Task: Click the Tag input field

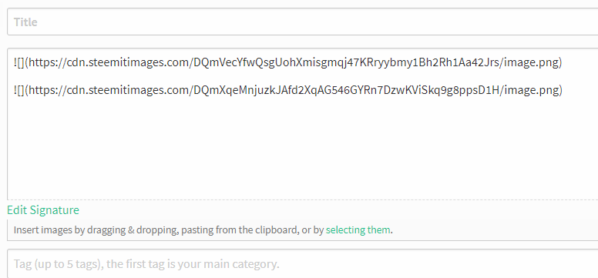Action: click(x=302, y=263)
